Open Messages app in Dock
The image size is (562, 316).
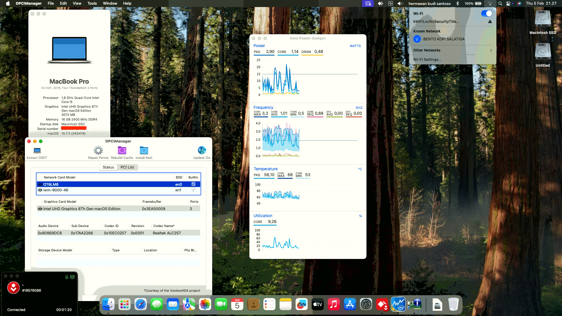click(x=157, y=305)
